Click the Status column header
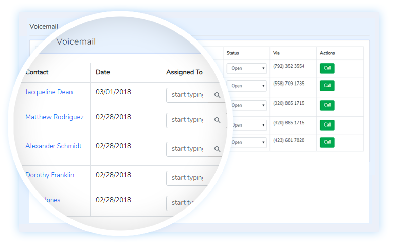This screenshot has width=395, height=250. [233, 53]
